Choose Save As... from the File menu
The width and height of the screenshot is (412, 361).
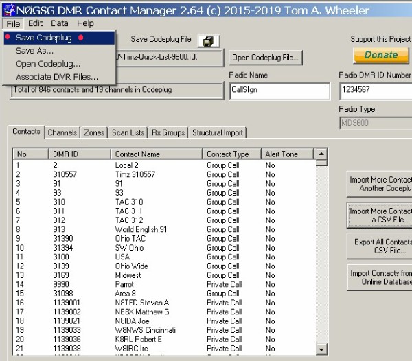(59, 51)
